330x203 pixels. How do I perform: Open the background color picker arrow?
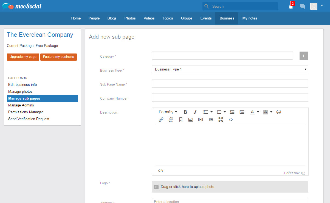pyautogui.click(x=271, y=112)
